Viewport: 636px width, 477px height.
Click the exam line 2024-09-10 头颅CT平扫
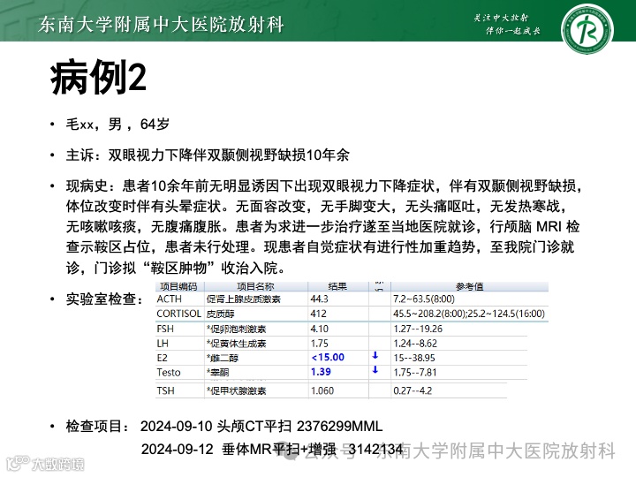pyautogui.click(x=216, y=426)
